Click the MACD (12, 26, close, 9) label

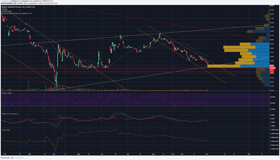[x=10, y=113]
